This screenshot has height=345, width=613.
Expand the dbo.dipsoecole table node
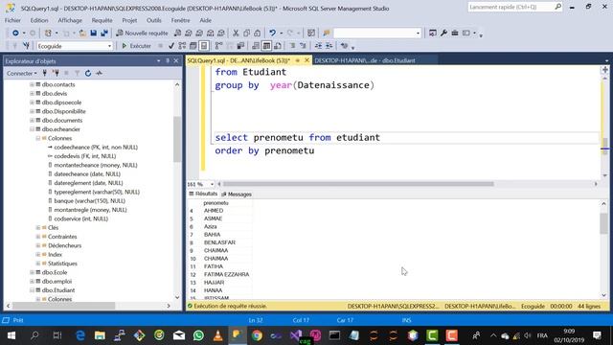click(x=32, y=103)
